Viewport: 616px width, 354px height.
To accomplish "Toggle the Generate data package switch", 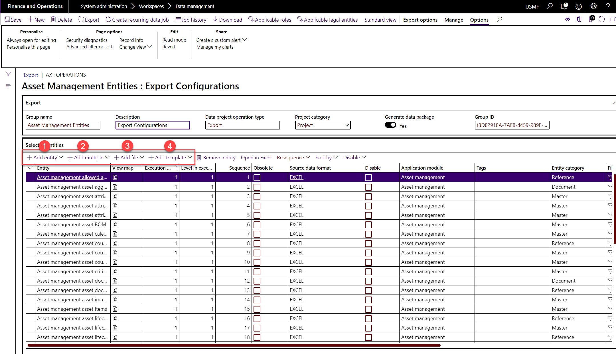I will pyautogui.click(x=390, y=124).
